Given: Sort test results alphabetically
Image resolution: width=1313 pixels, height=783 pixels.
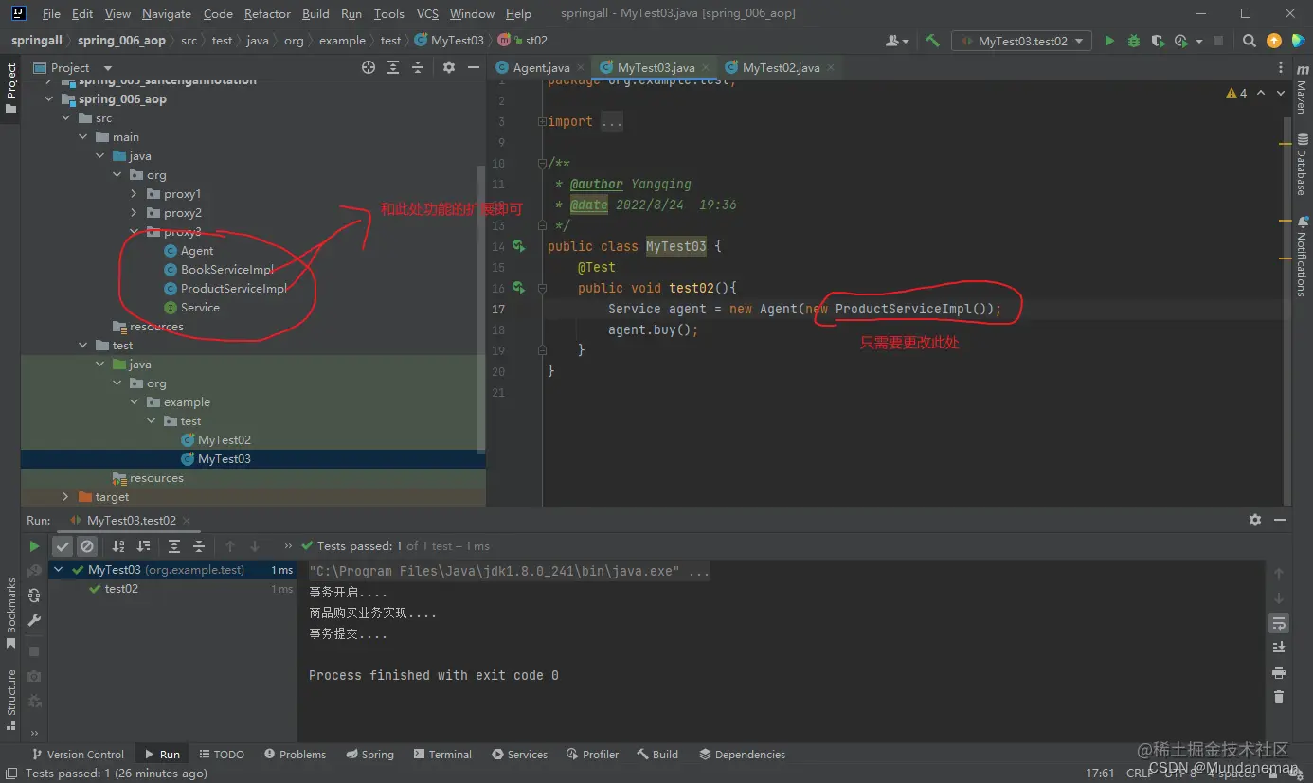Looking at the screenshot, I should [x=118, y=546].
